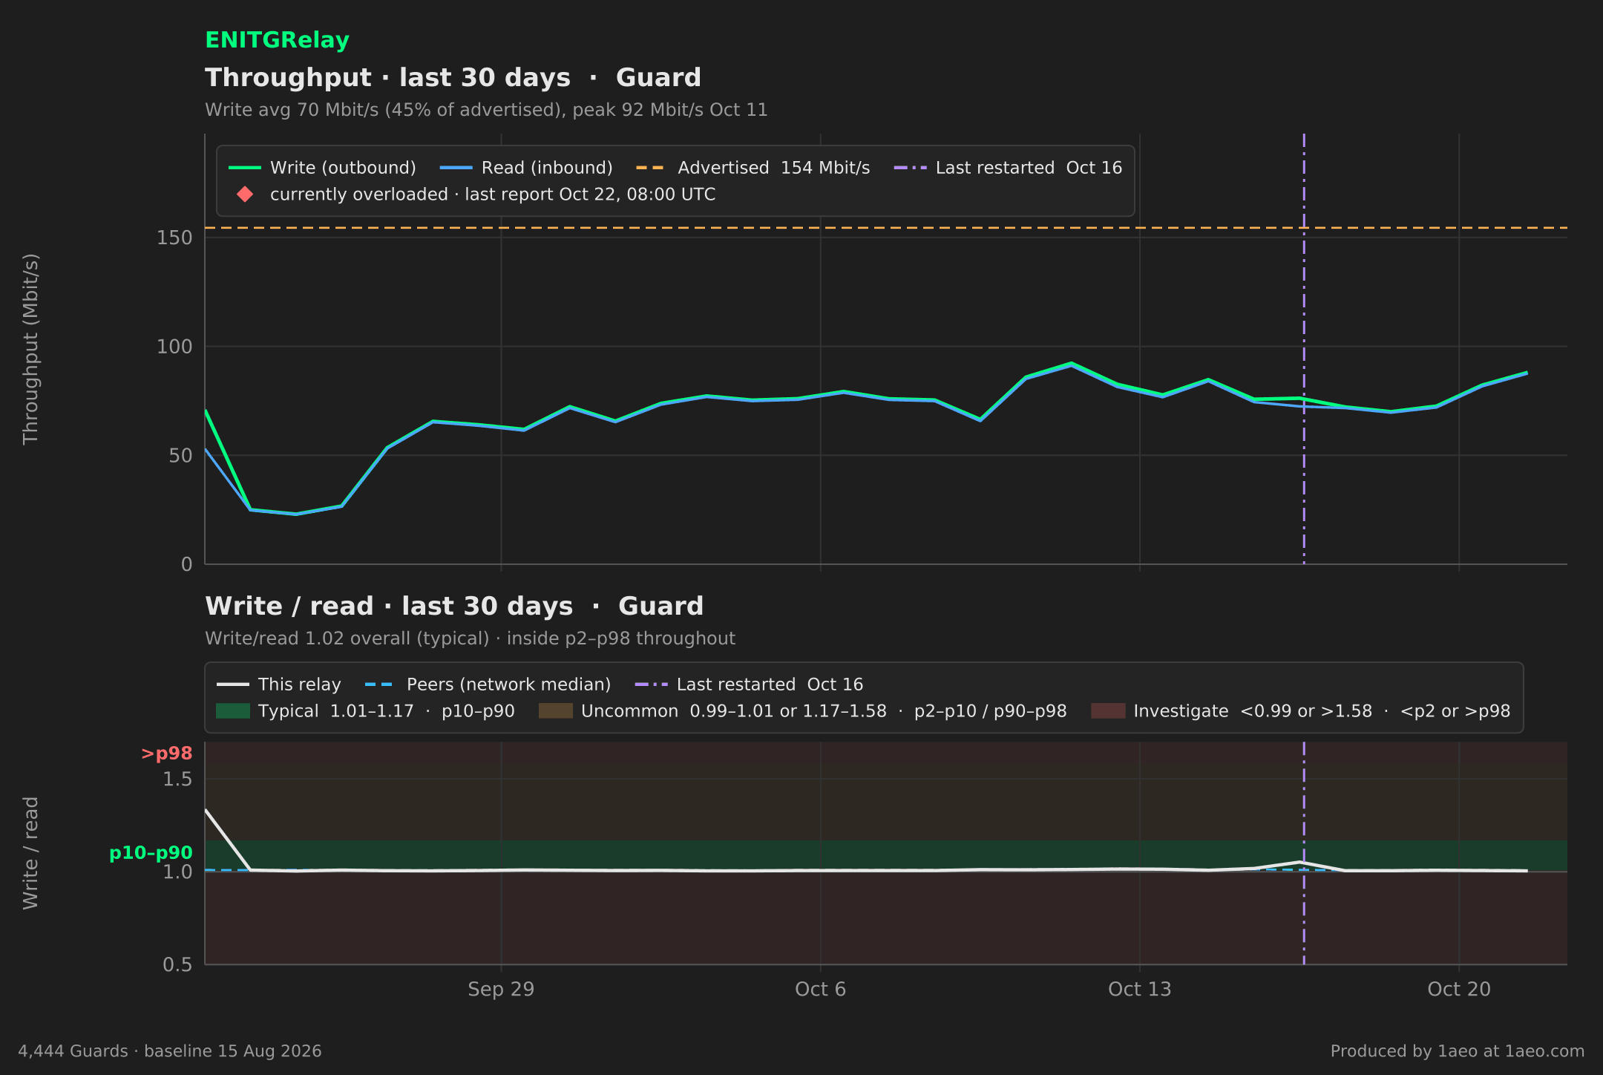Click the Write (outbound) legend entry
This screenshot has width=1603, height=1075.
point(322,168)
